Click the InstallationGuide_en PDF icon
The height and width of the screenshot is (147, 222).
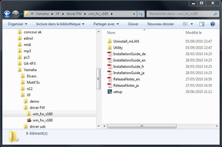[109, 60]
